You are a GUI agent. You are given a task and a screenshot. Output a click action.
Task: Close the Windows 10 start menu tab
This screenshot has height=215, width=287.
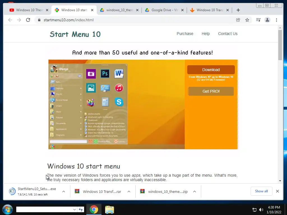point(92,10)
